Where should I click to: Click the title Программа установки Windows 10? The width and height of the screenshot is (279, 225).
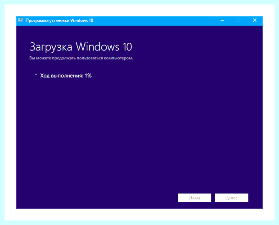[x=59, y=20]
